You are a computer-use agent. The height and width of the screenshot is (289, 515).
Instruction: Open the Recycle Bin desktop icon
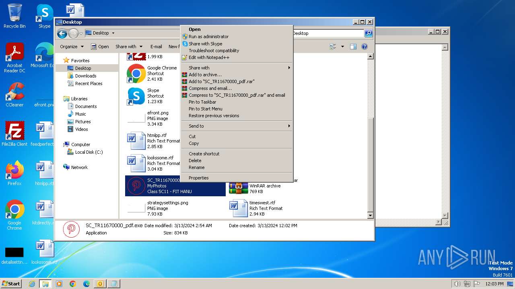point(14,16)
